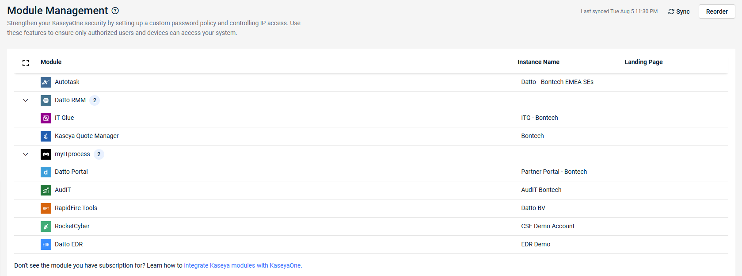Click the myITprocess count badge 2

(99, 154)
